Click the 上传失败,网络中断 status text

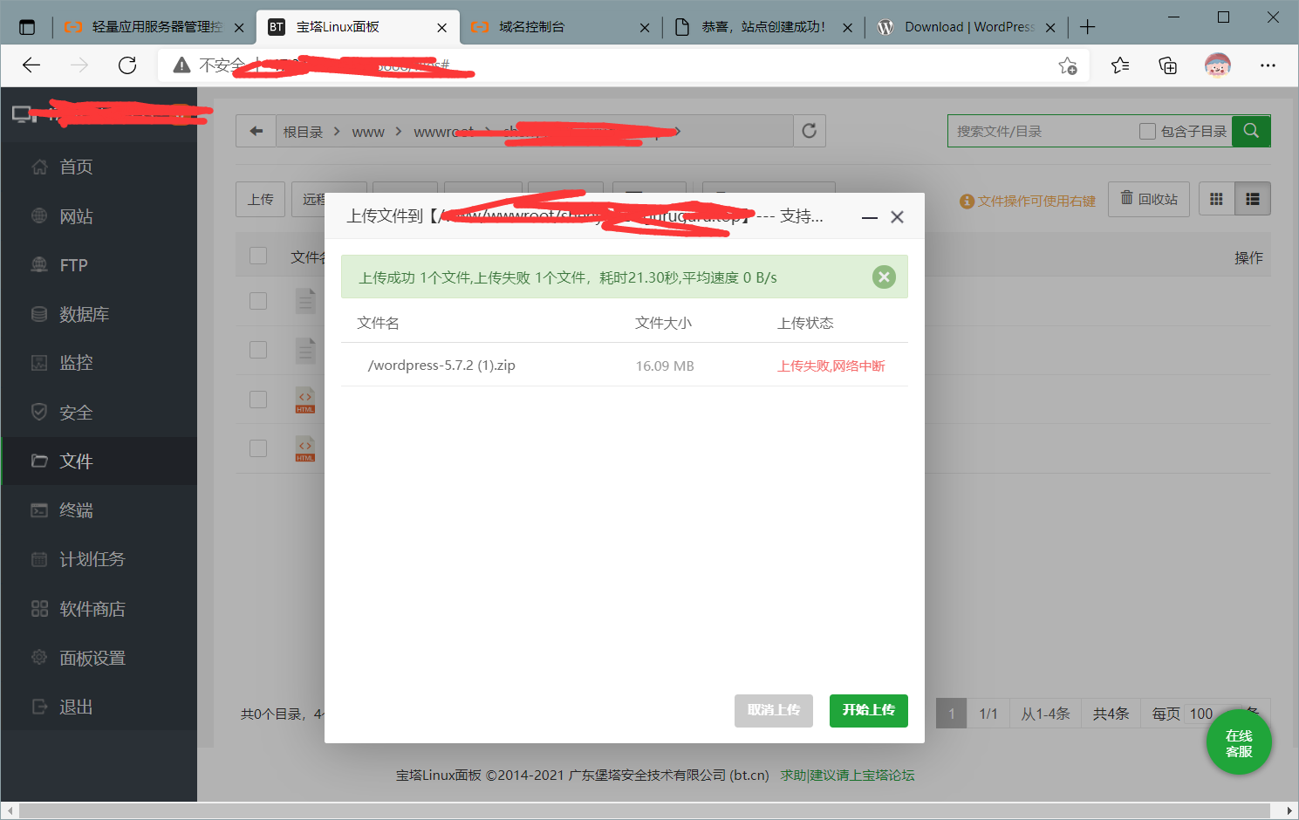[x=831, y=366]
